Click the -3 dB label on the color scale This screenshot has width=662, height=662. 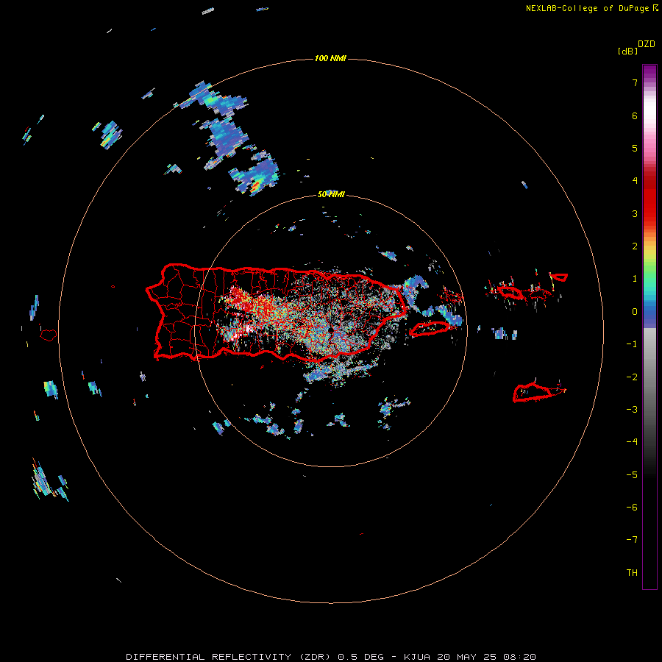tap(632, 410)
